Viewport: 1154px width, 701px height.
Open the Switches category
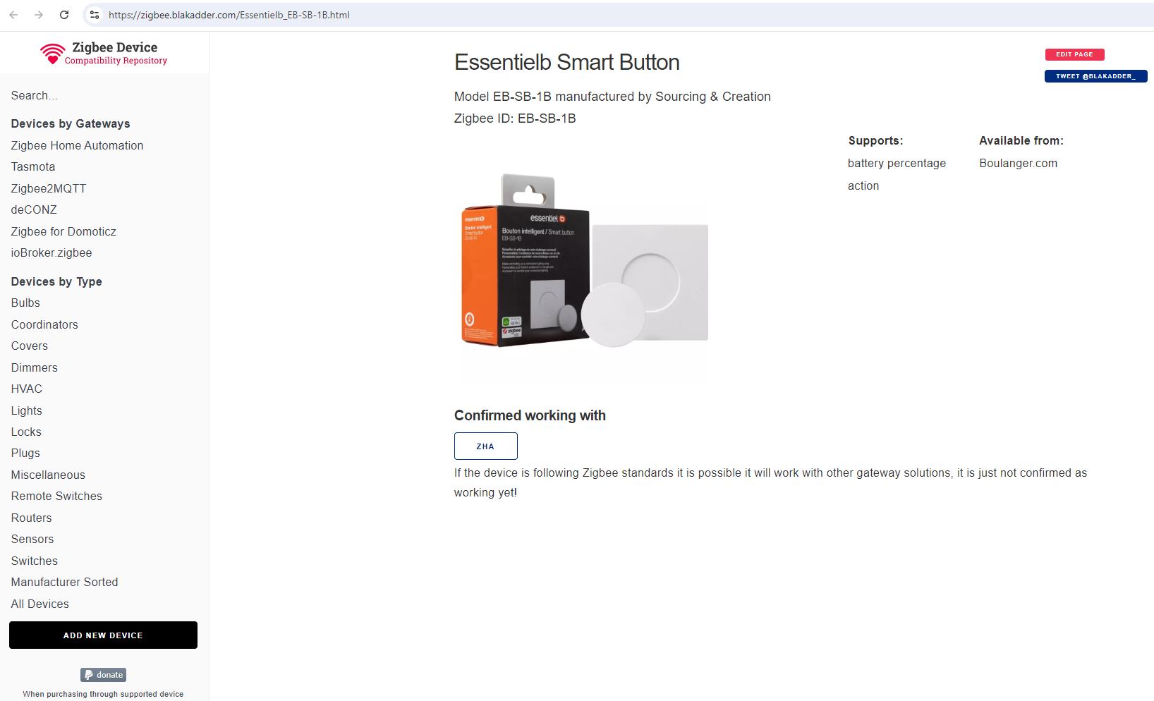tap(35, 561)
